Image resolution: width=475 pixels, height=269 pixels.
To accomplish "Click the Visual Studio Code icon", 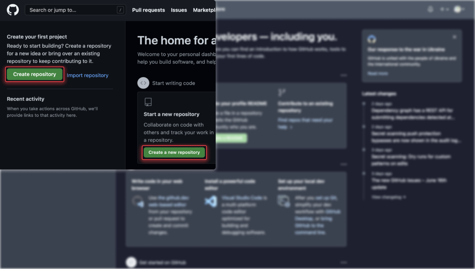I will click(211, 202).
